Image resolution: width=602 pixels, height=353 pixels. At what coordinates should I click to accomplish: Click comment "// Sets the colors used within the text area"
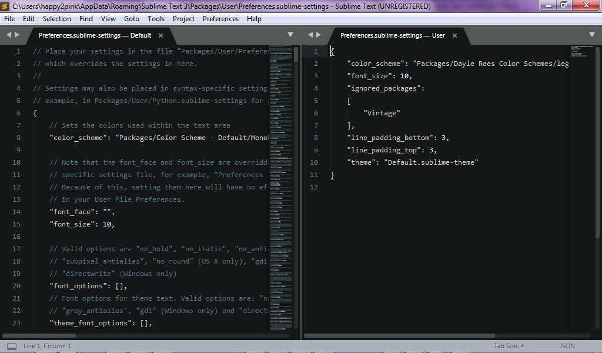pos(140,125)
